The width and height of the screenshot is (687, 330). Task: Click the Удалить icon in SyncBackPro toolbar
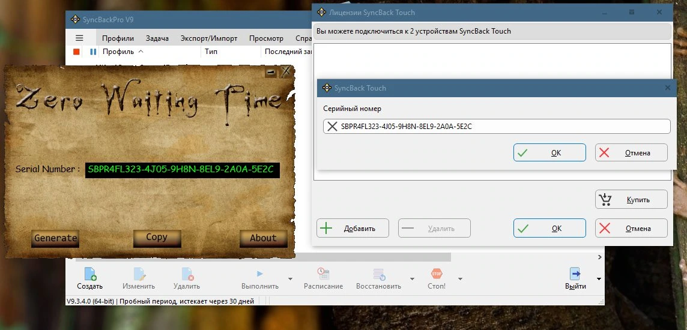click(187, 274)
